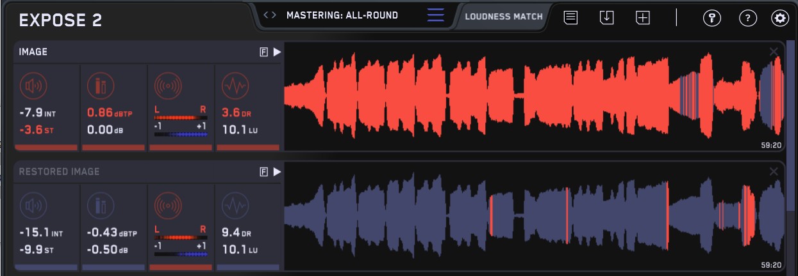Click the loudness icon in RESTORED IMAGE track
The image size is (798, 276).
[x=34, y=206]
